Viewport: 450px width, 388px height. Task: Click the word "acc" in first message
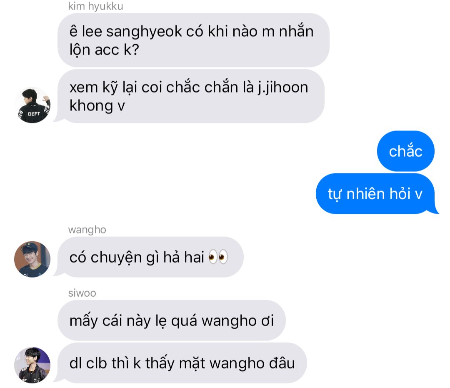click(x=107, y=50)
